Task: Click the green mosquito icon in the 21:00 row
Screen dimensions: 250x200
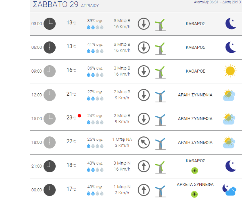Action: 195,170
